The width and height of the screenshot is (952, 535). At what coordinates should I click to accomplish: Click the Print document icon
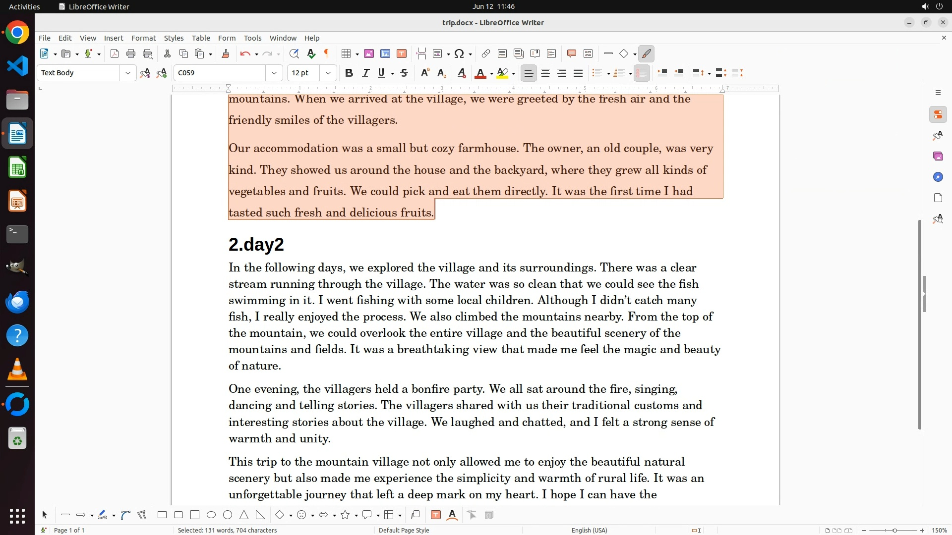pyautogui.click(x=131, y=54)
